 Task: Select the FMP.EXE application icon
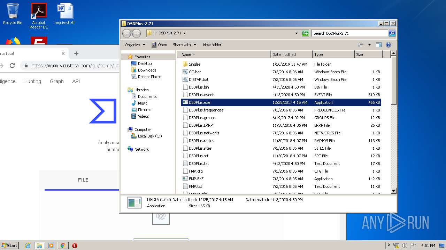pos(185,179)
